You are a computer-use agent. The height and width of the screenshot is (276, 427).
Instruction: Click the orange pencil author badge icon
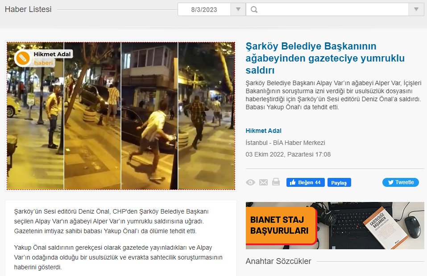pos(22,58)
